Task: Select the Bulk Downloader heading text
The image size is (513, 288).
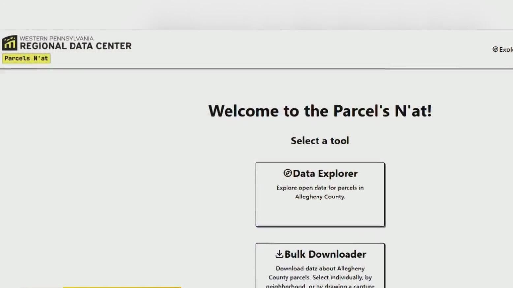Action: coord(325,254)
